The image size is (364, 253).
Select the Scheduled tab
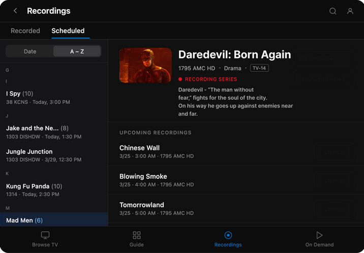[x=68, y=31]
